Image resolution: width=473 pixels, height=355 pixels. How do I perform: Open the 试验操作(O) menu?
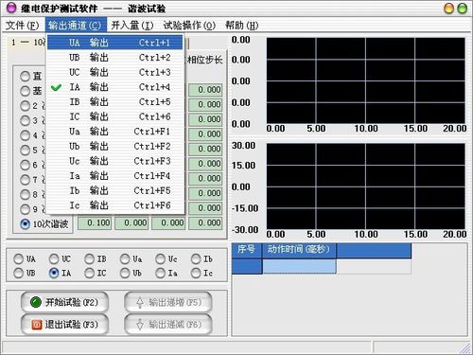tap(189, 26)
